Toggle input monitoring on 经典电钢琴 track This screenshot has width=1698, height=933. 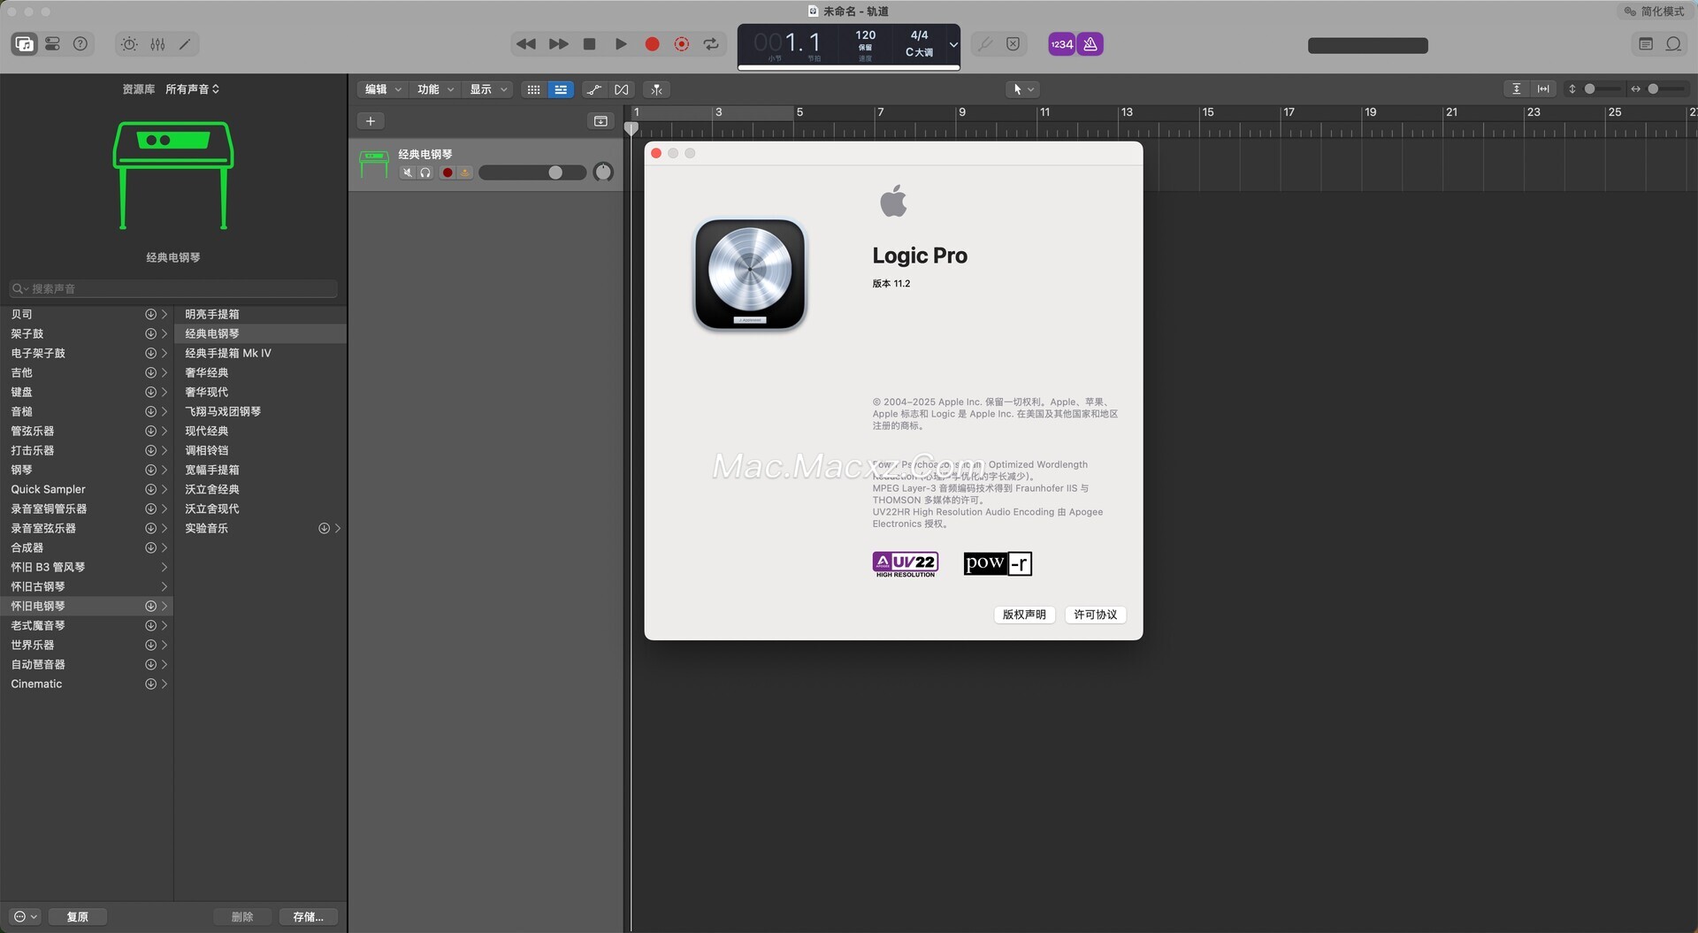point(464,172)
